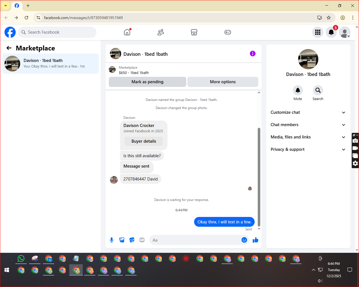
Task: Search in conversation with magnifier icon
Action: tap(318, 90)
